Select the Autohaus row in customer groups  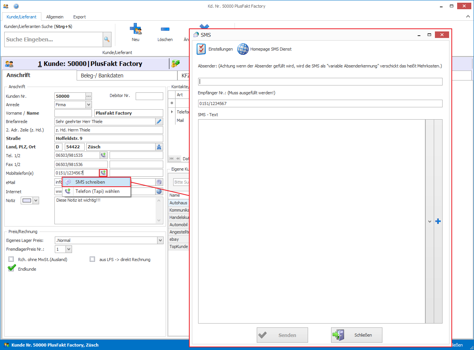(x=179, y=202)
